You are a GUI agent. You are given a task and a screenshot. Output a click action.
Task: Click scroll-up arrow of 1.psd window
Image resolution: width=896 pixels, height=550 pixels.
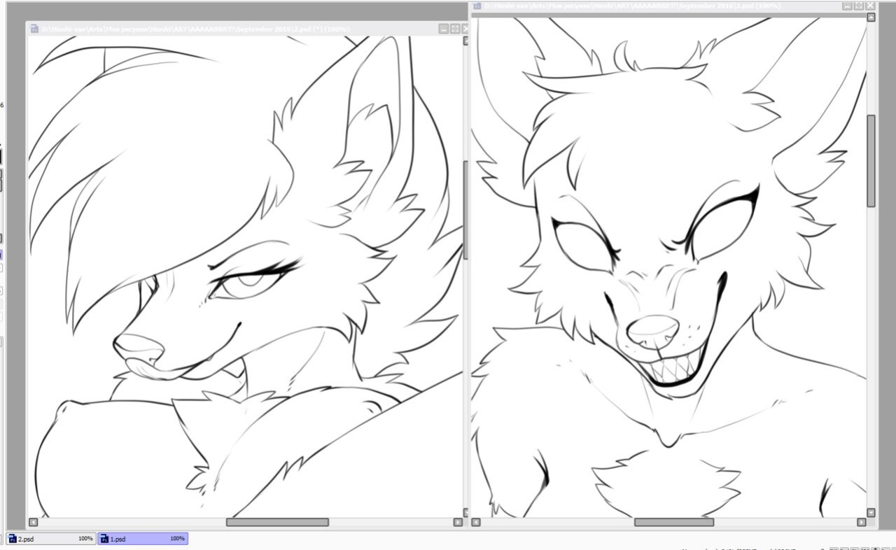point(871,17)
